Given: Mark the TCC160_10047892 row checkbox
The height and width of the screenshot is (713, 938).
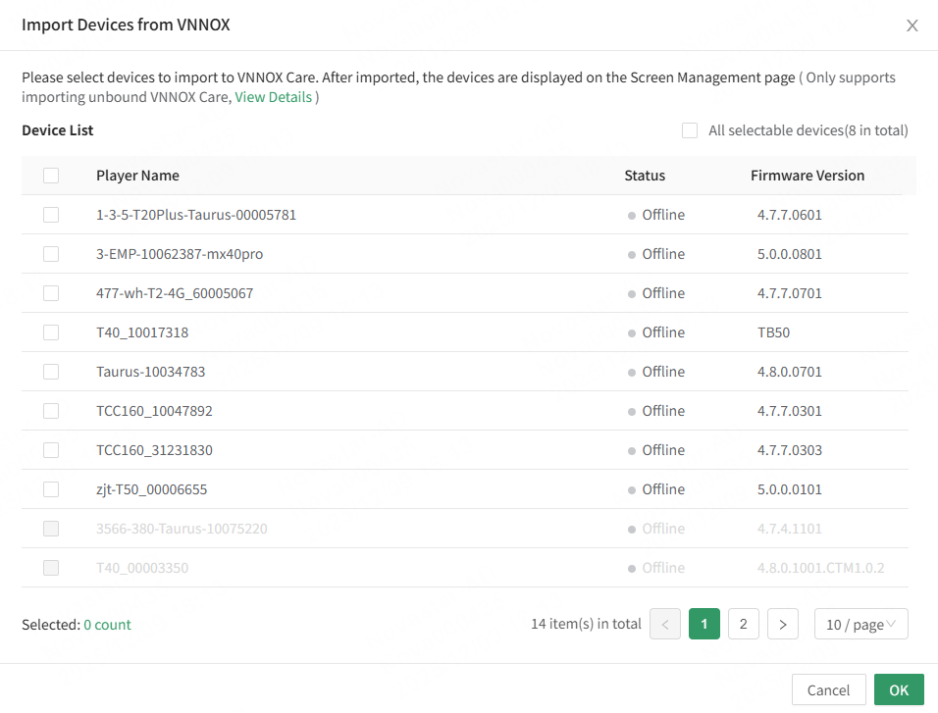Looking at the screenshot, I should tap(51, 411).
